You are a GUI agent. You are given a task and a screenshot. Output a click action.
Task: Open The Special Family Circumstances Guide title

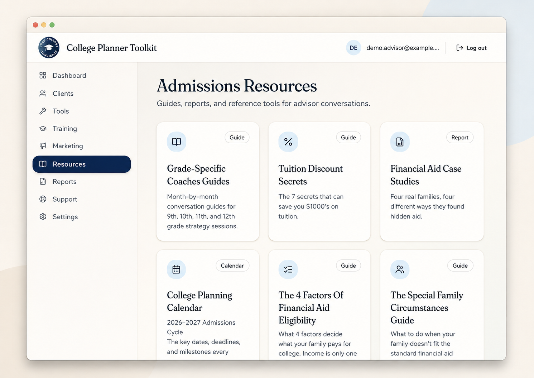tap(427, 307)
